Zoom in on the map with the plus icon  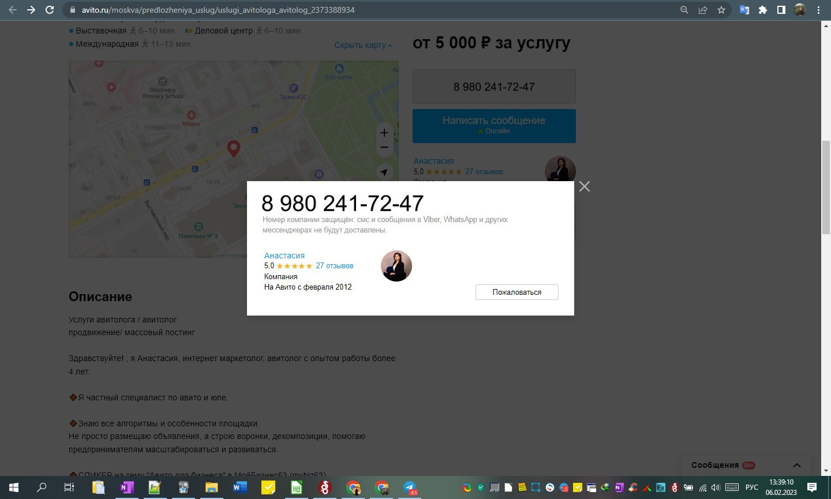(x=384, y=133)
